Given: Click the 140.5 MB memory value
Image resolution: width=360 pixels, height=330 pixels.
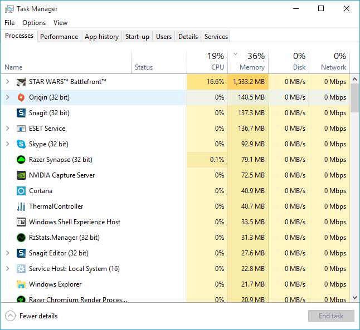Looking at the screenshot, I should pos(251,97).
